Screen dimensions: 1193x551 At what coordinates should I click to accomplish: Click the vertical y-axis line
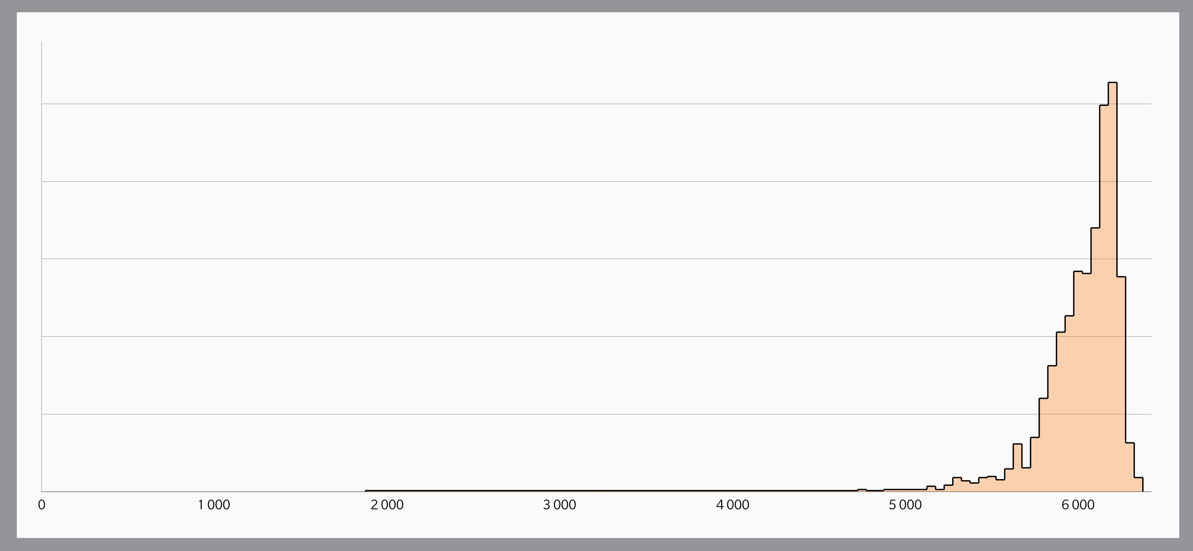(42, 266)
